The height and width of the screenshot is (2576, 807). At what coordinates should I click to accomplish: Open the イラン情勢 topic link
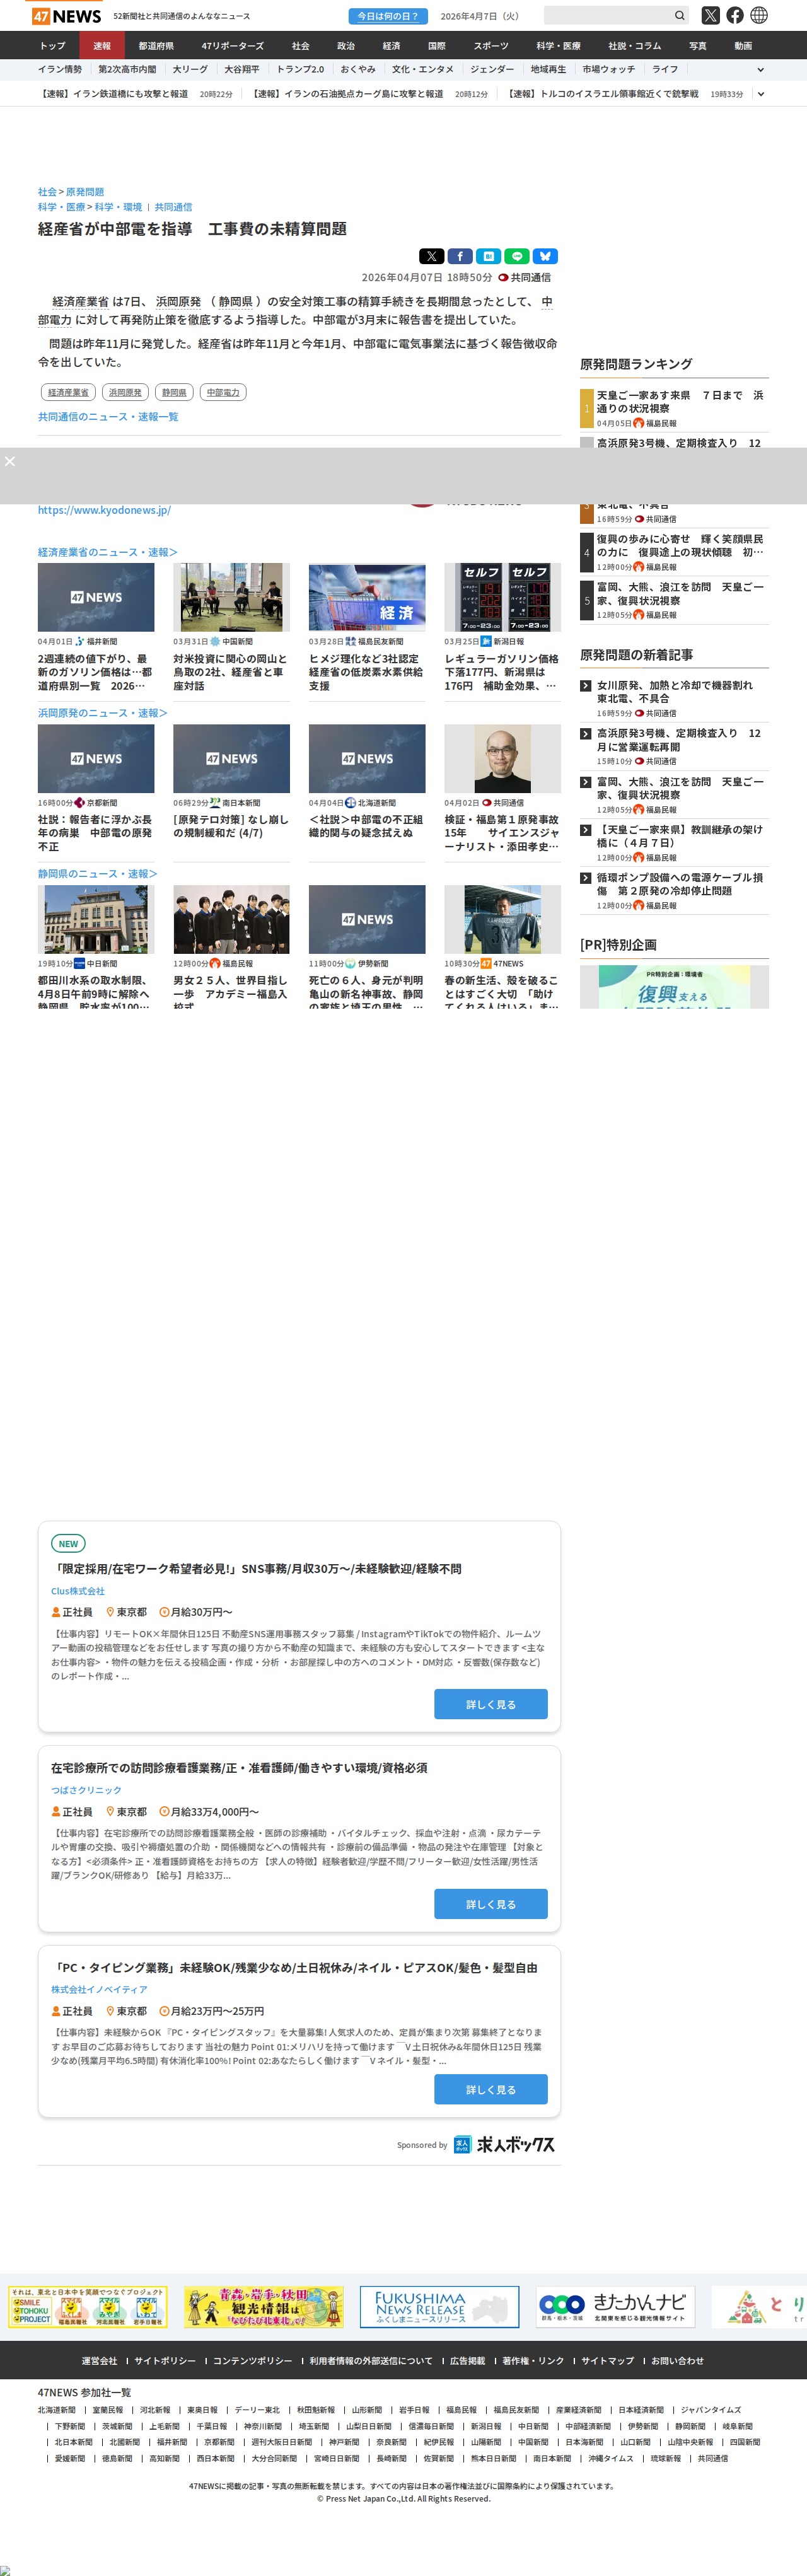pyautogui.click(x=60, y=70)
